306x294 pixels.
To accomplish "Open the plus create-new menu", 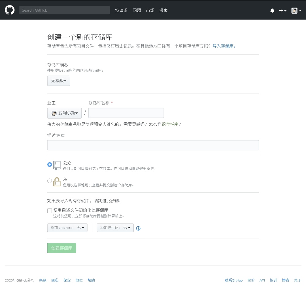I will click(282, 10).
